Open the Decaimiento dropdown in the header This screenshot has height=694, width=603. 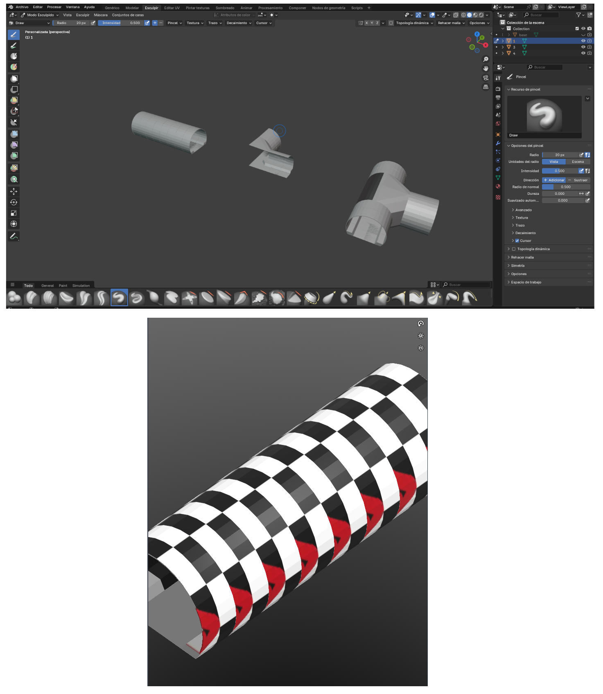tap(239, 23)
